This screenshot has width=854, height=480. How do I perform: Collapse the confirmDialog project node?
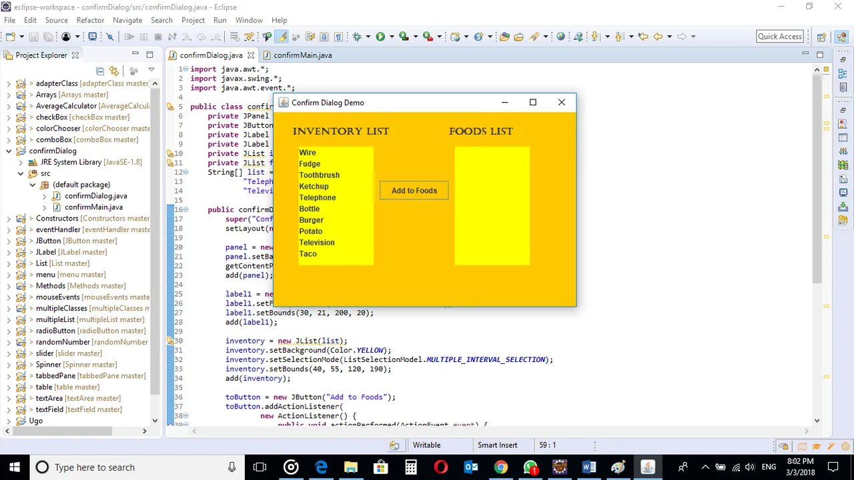tap(9, 151)
